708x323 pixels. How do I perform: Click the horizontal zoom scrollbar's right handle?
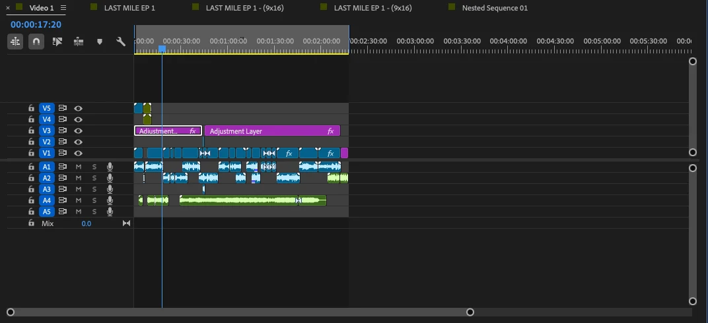pos(470,312)
